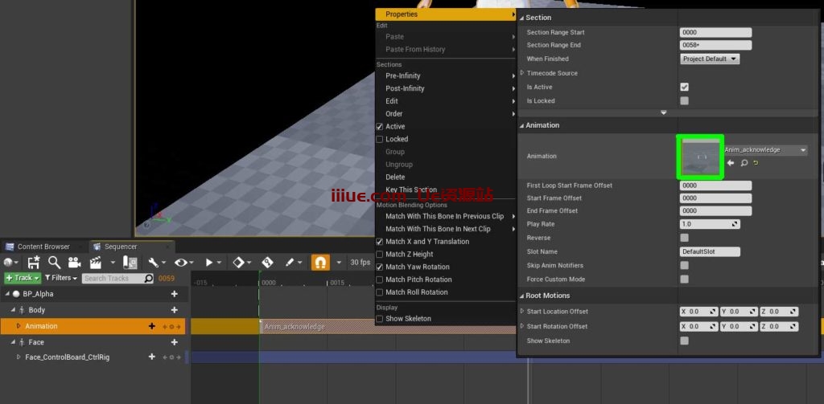Viewport: 824px width, 404px height.
Task: Click the plus icon on BP_Alpha track
Action: [174, 294]
